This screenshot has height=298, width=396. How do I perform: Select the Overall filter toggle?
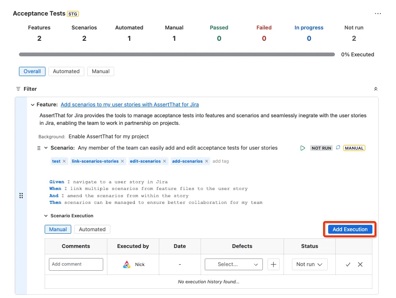click(x=32, y=71)
